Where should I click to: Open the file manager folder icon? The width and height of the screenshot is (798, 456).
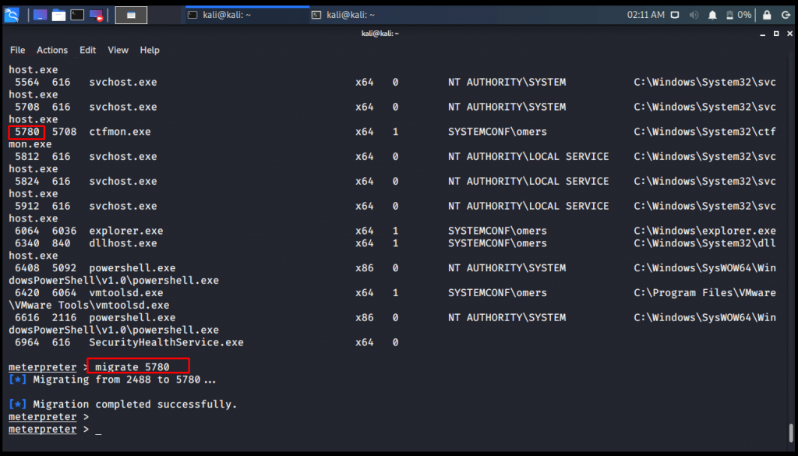[58, 15]
